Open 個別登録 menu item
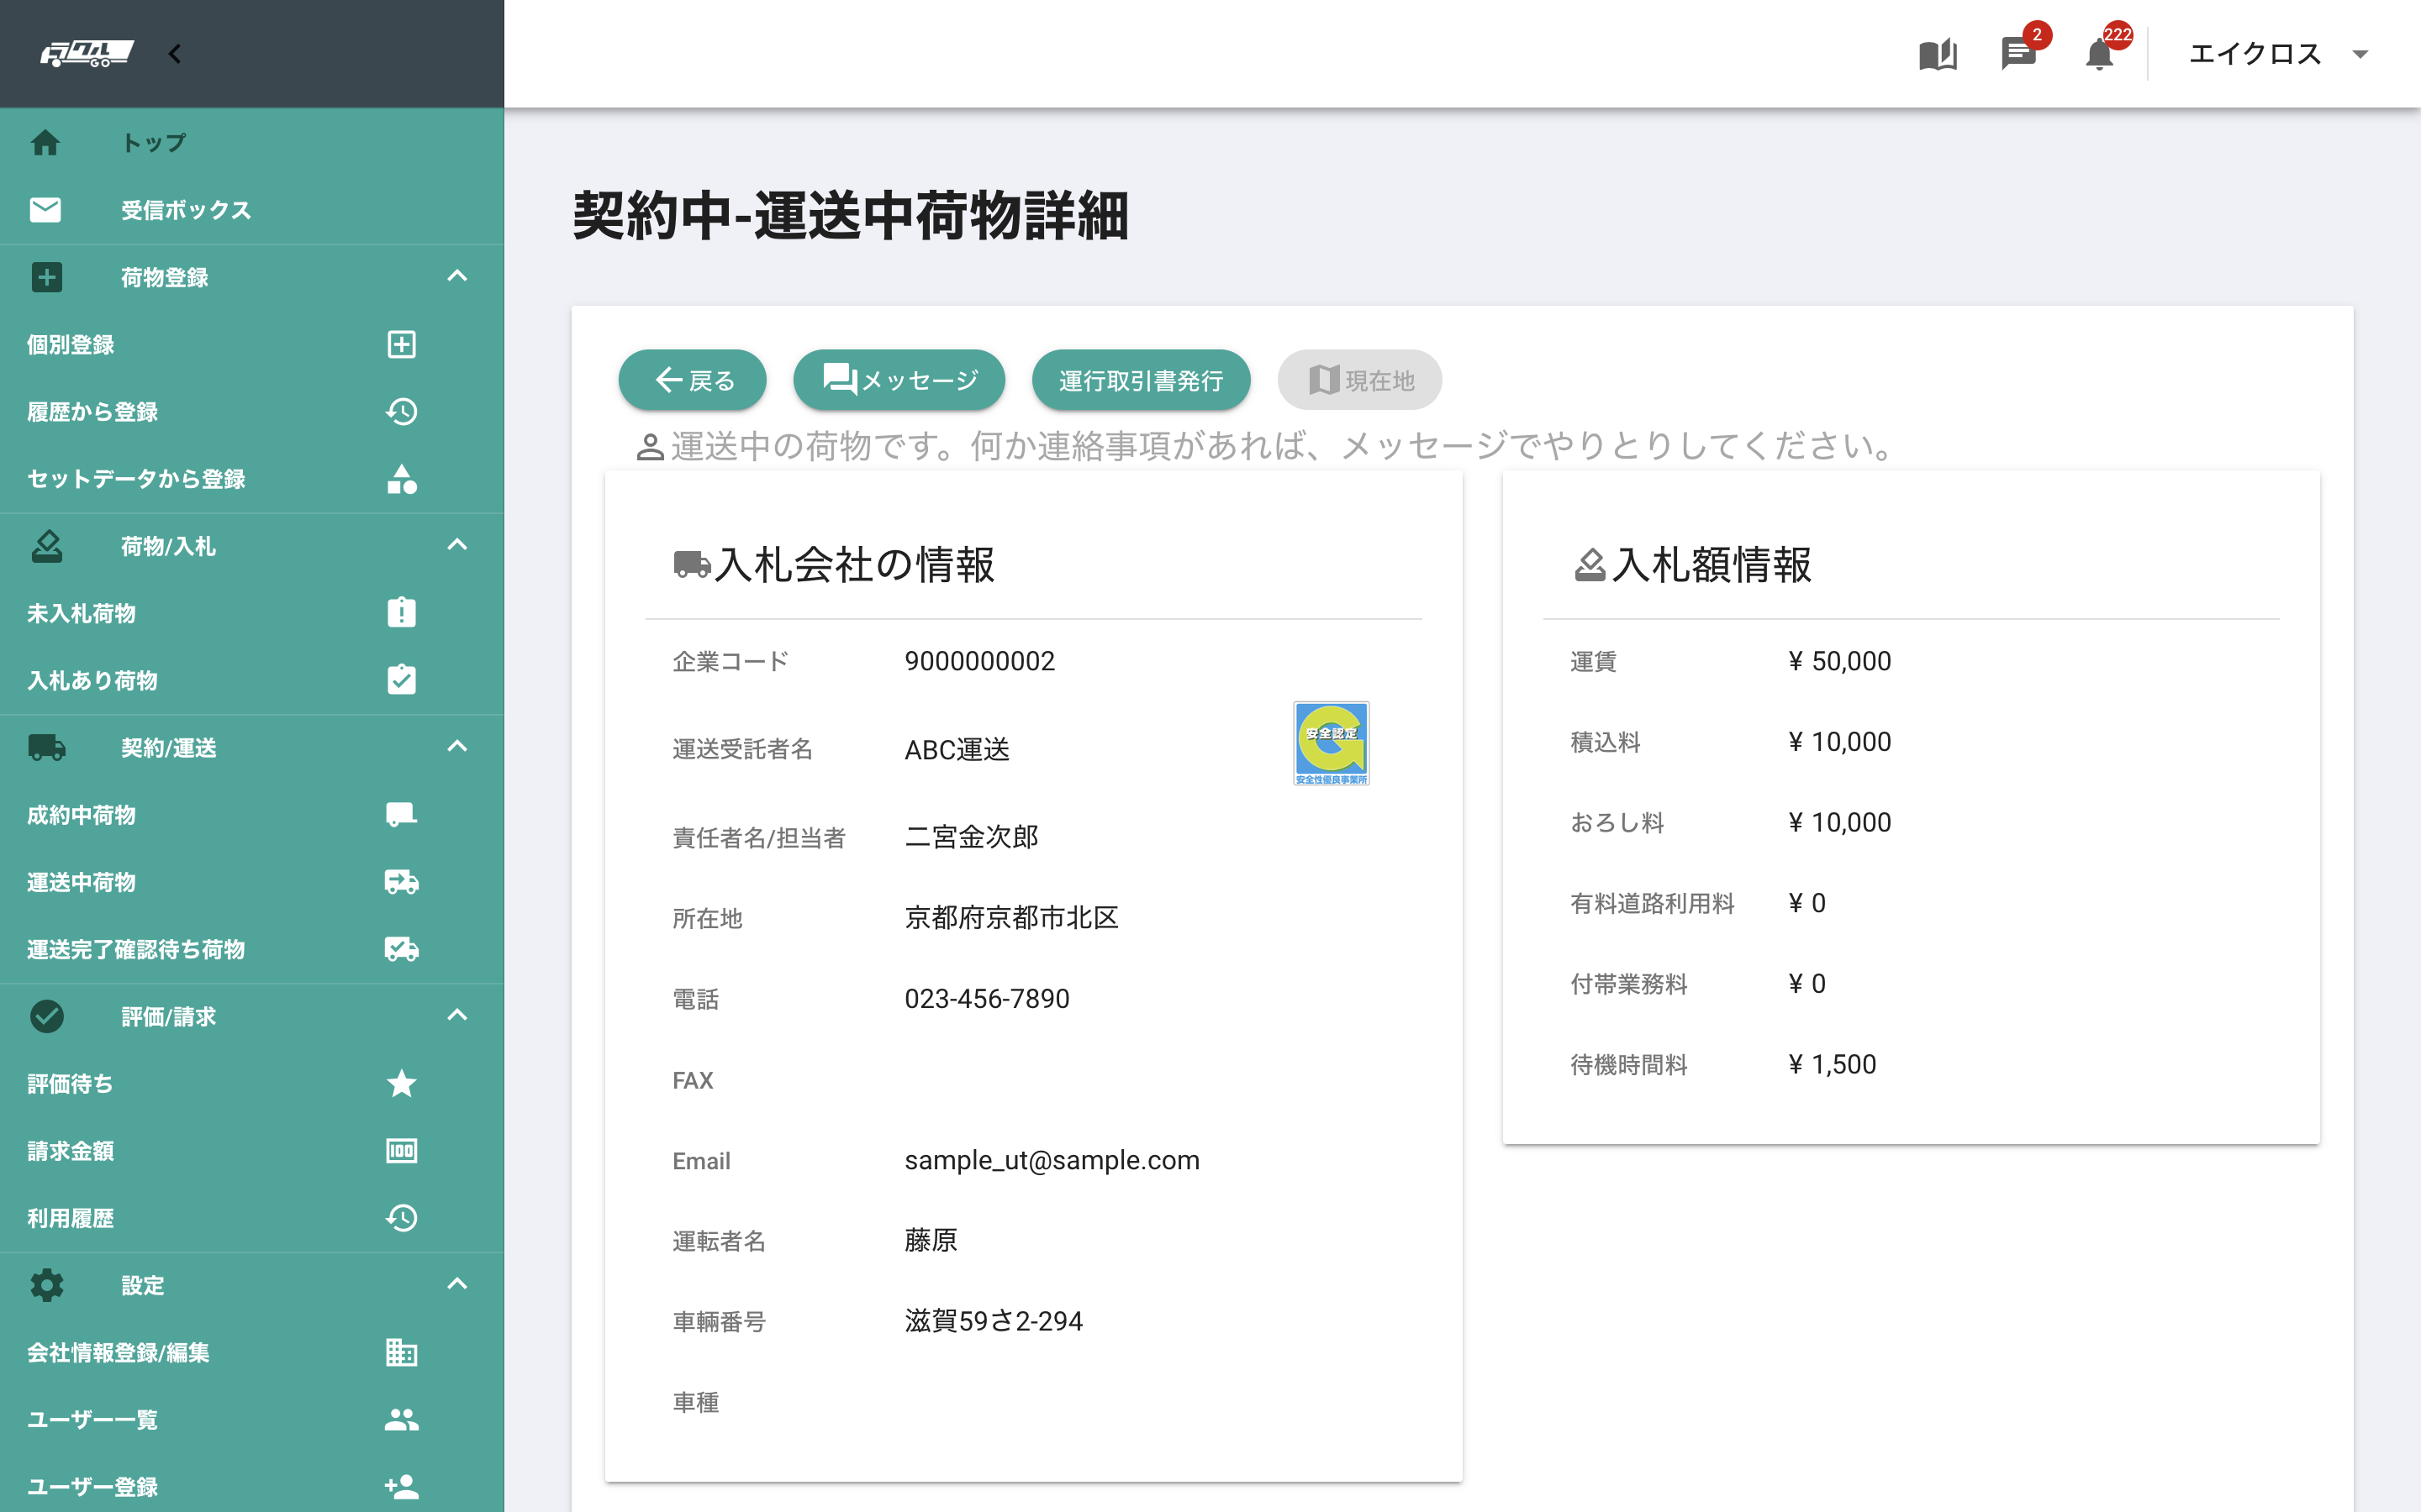Screen dimensions: 2421x1512 click(x=70, y=345)
